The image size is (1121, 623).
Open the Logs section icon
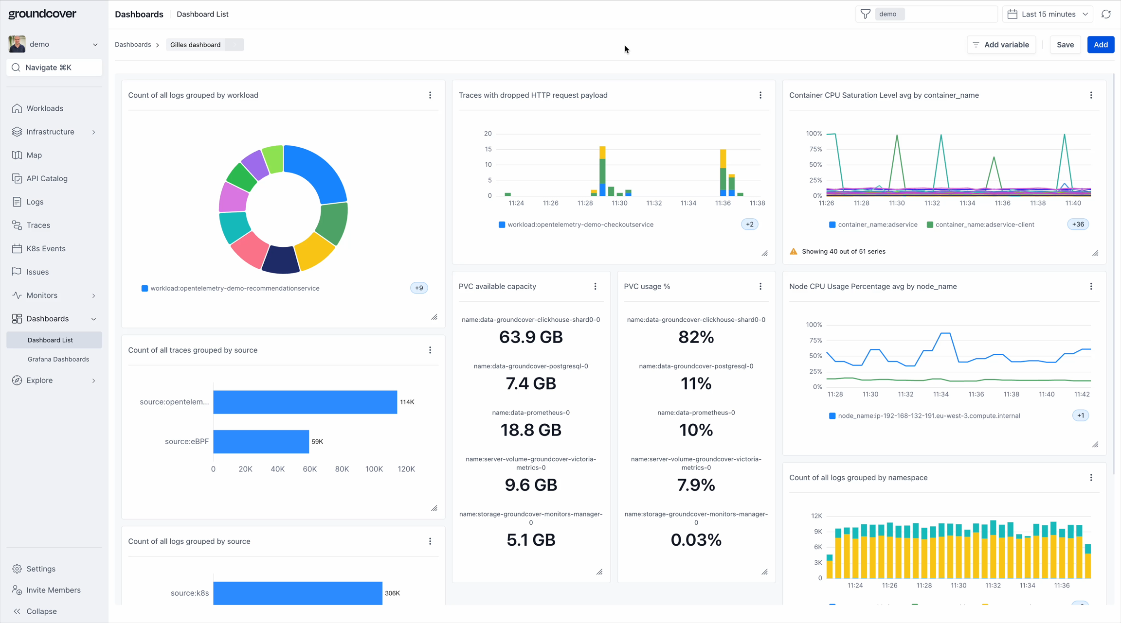click(18, 202)
